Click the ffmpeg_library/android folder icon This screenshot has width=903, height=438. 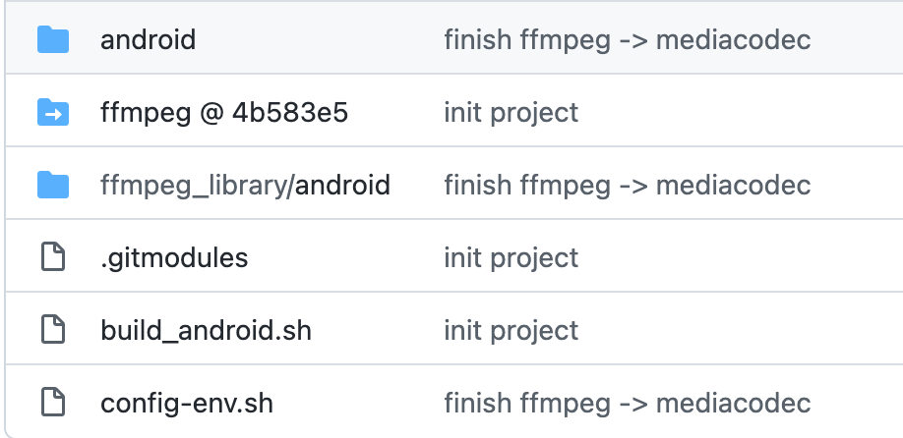(x=53, y=185)
